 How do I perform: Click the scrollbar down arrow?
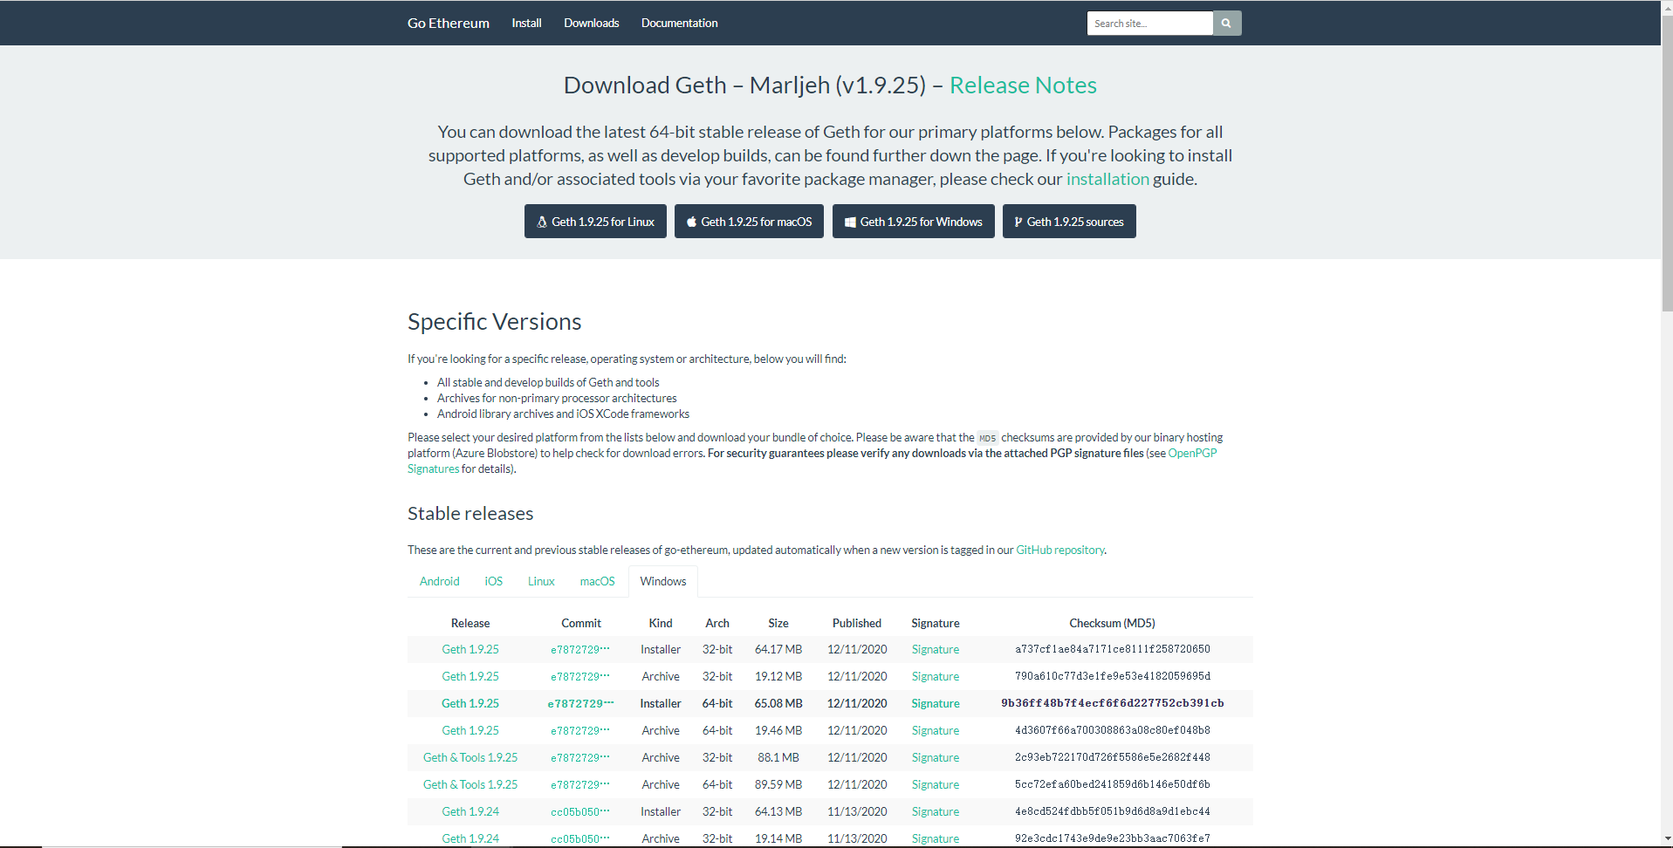click(1667, 840)
